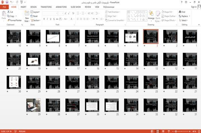Expand the Copy options arrow
Viewport: 201px width, 133px height.
coord(16,16)
